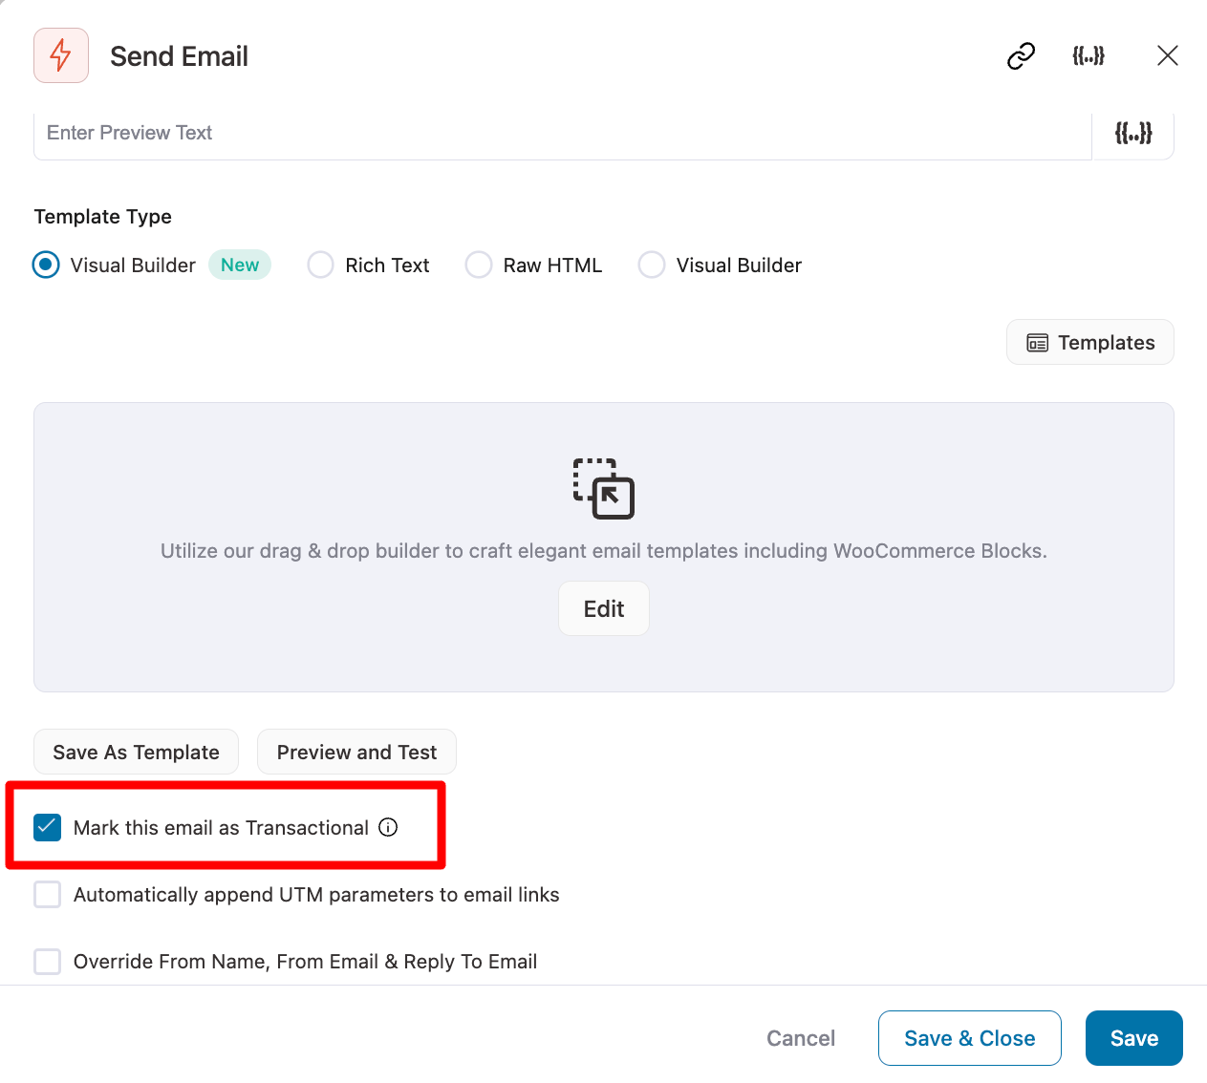Click the blue Save button

[x=1134, y=1038]
